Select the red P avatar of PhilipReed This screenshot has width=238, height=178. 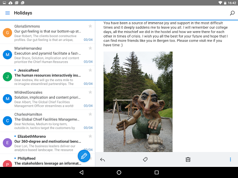pyautogui.click(x=7, y=164)
